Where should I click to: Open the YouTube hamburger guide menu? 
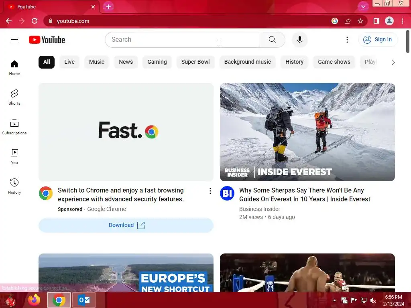coord(14,40)
